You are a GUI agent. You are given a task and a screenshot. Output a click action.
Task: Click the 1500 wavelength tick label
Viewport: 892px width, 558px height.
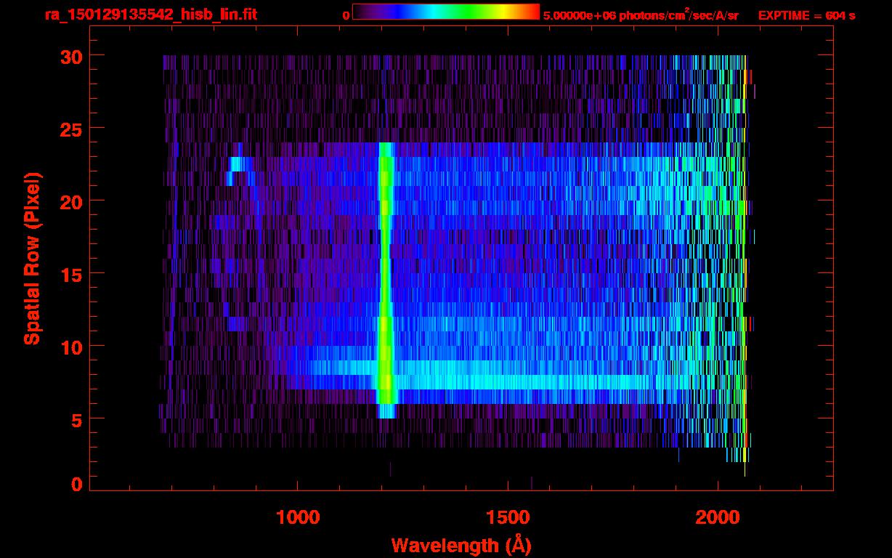[x=508, y=518]
